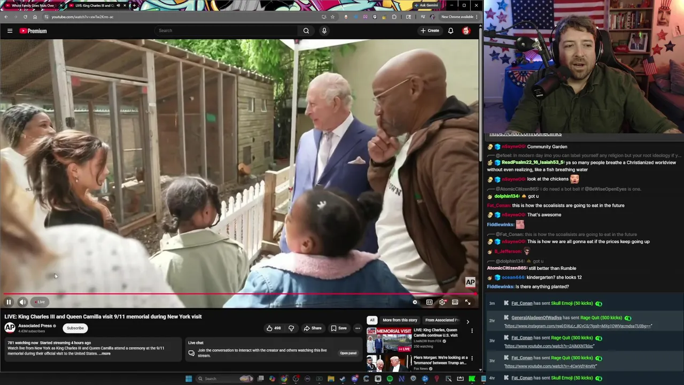Viewport: 684px width, 385px height.
Task: Reload the current page
Action: (25, 17)
